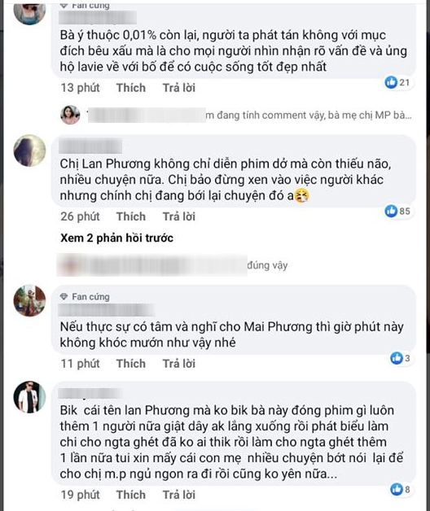Reply to the 19 phút comment
Image resolution: width=430 pixels, height=511 pixels.
(x=179, y=495)
